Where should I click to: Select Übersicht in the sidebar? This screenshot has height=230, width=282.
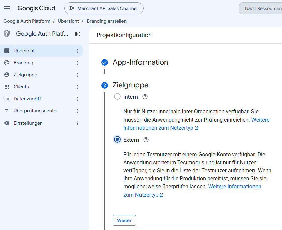42,51
